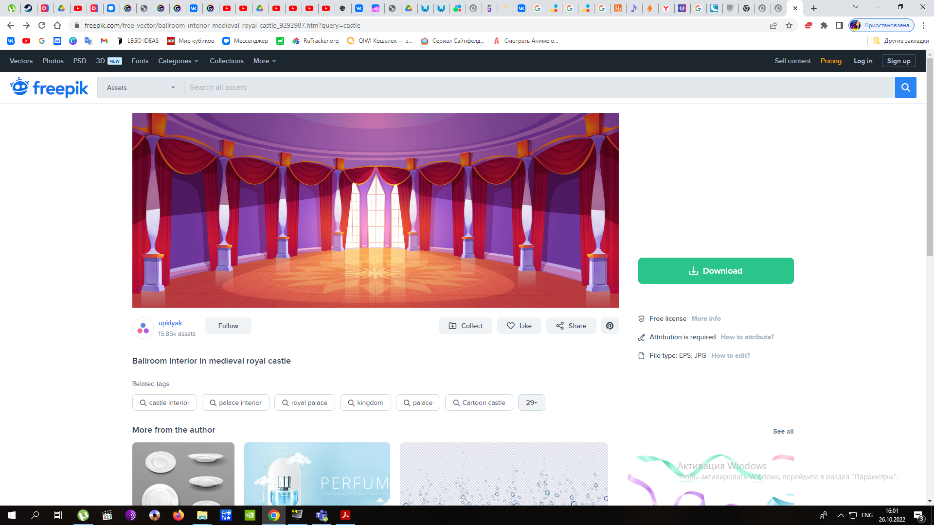
Task: Click the freepik logo
Action: point(49,87)
